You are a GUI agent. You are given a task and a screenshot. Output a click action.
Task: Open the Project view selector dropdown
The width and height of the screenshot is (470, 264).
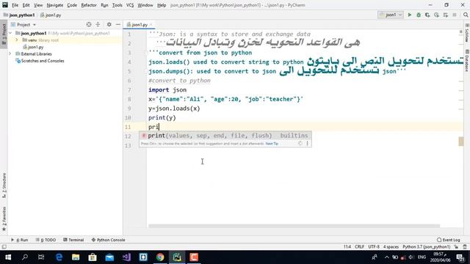pyautogui.click(x=23, y=24)
